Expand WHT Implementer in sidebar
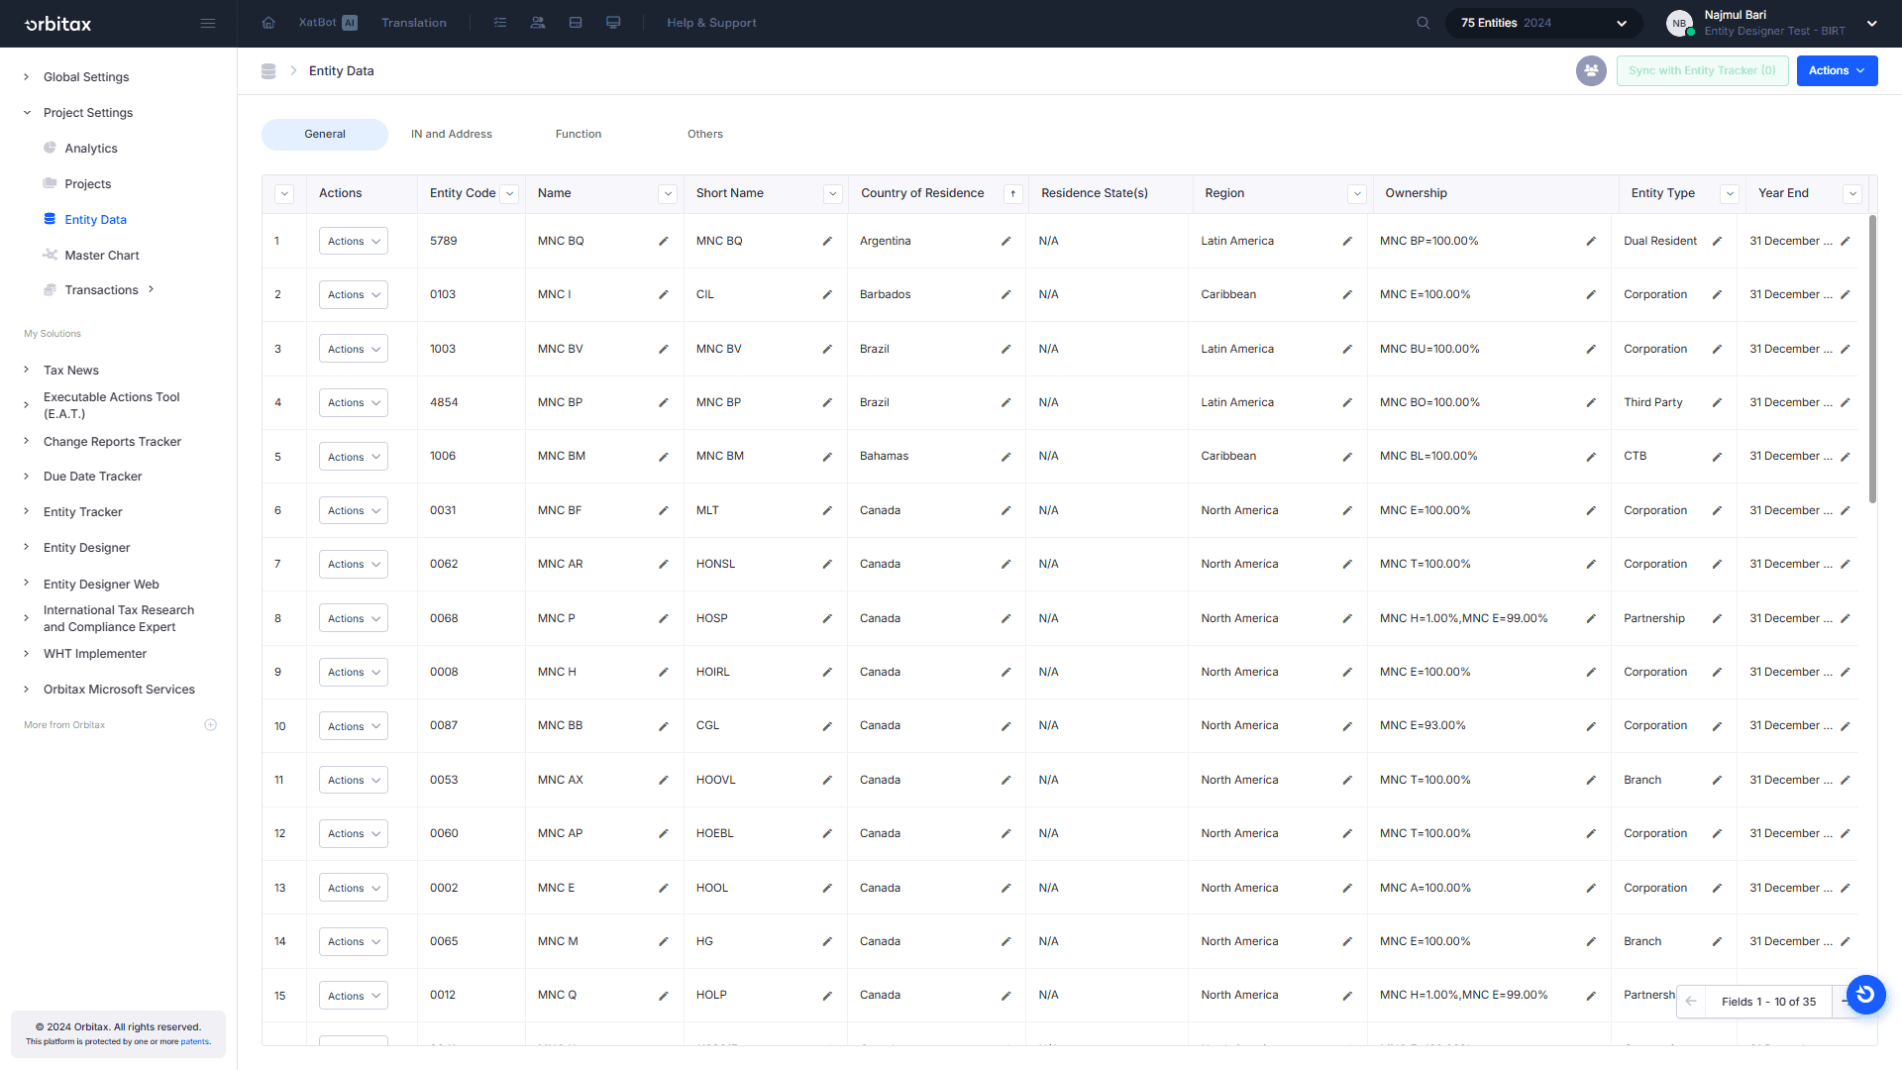Screen dimensions: 1902x1070 click(27, 654)
